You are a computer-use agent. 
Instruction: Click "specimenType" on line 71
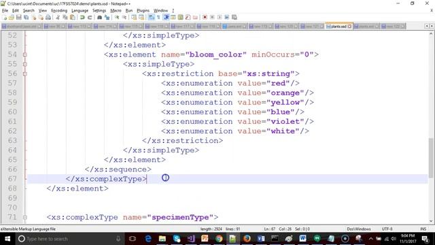pos(180,217)
